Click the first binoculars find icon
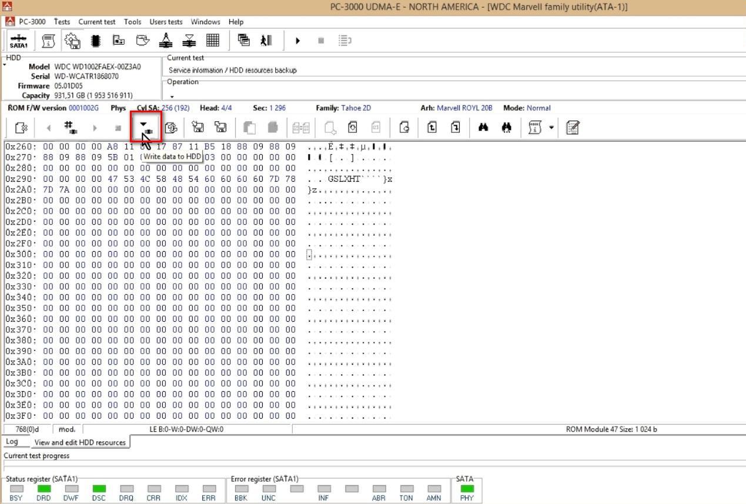Image resolution: width=746 pixels, height=504 pixels. (483, 127)
